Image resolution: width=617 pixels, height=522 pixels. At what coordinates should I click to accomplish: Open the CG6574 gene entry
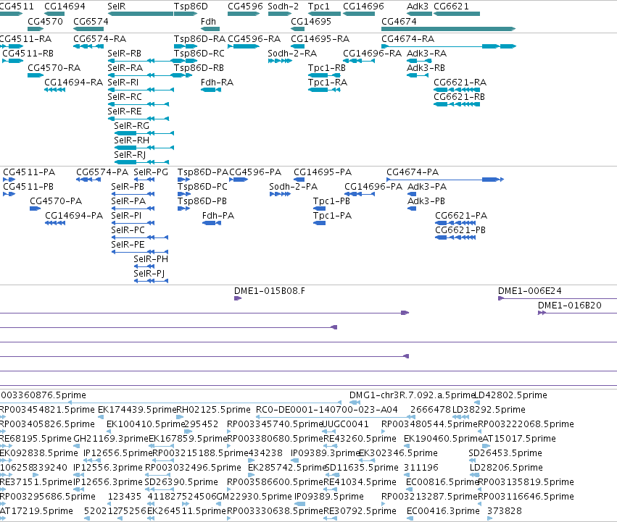coord(88,29)
